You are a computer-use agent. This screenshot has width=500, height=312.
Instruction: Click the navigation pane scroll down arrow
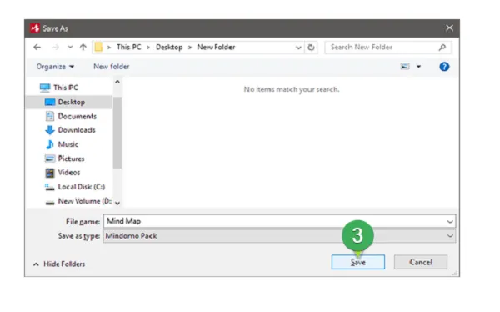[117, 203]
